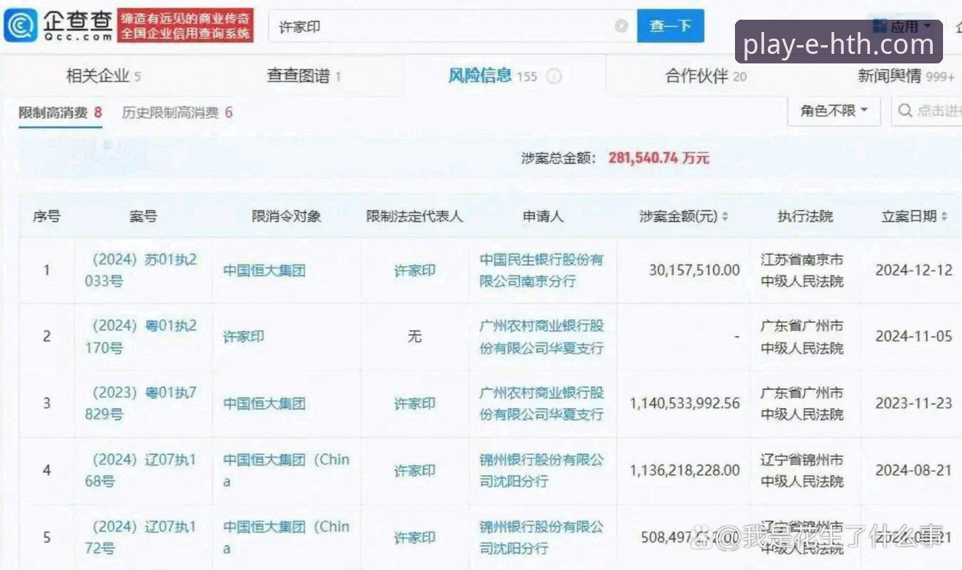Image resolution: width=962 pixels, height=570 pixels.
Task: Click the 查一下 search button
Action: (x=669, y=26)
